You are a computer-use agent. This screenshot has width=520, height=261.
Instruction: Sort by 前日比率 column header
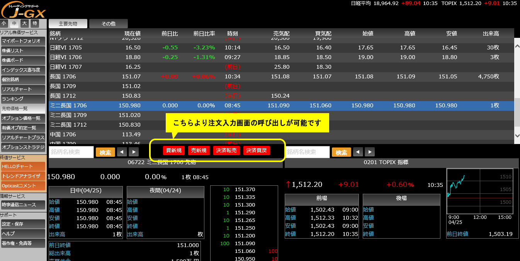pos(204,34)
